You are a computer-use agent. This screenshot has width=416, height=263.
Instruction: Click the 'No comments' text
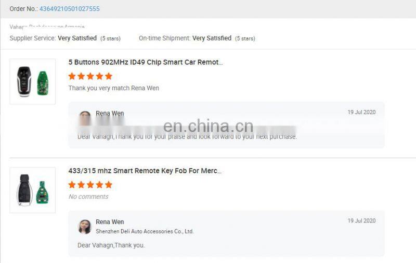(88, 197)
